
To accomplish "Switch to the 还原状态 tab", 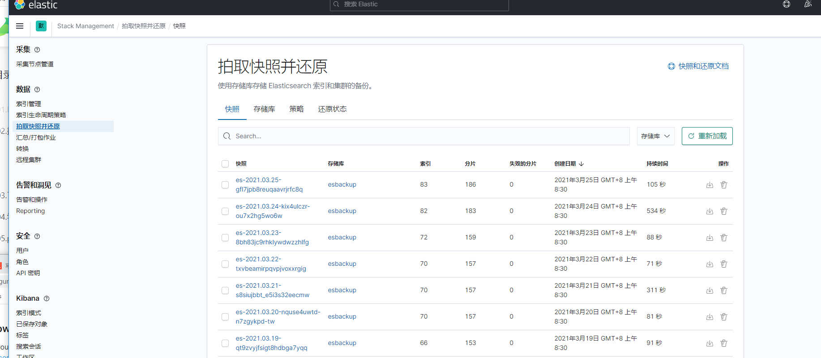I will coord(332,109).
